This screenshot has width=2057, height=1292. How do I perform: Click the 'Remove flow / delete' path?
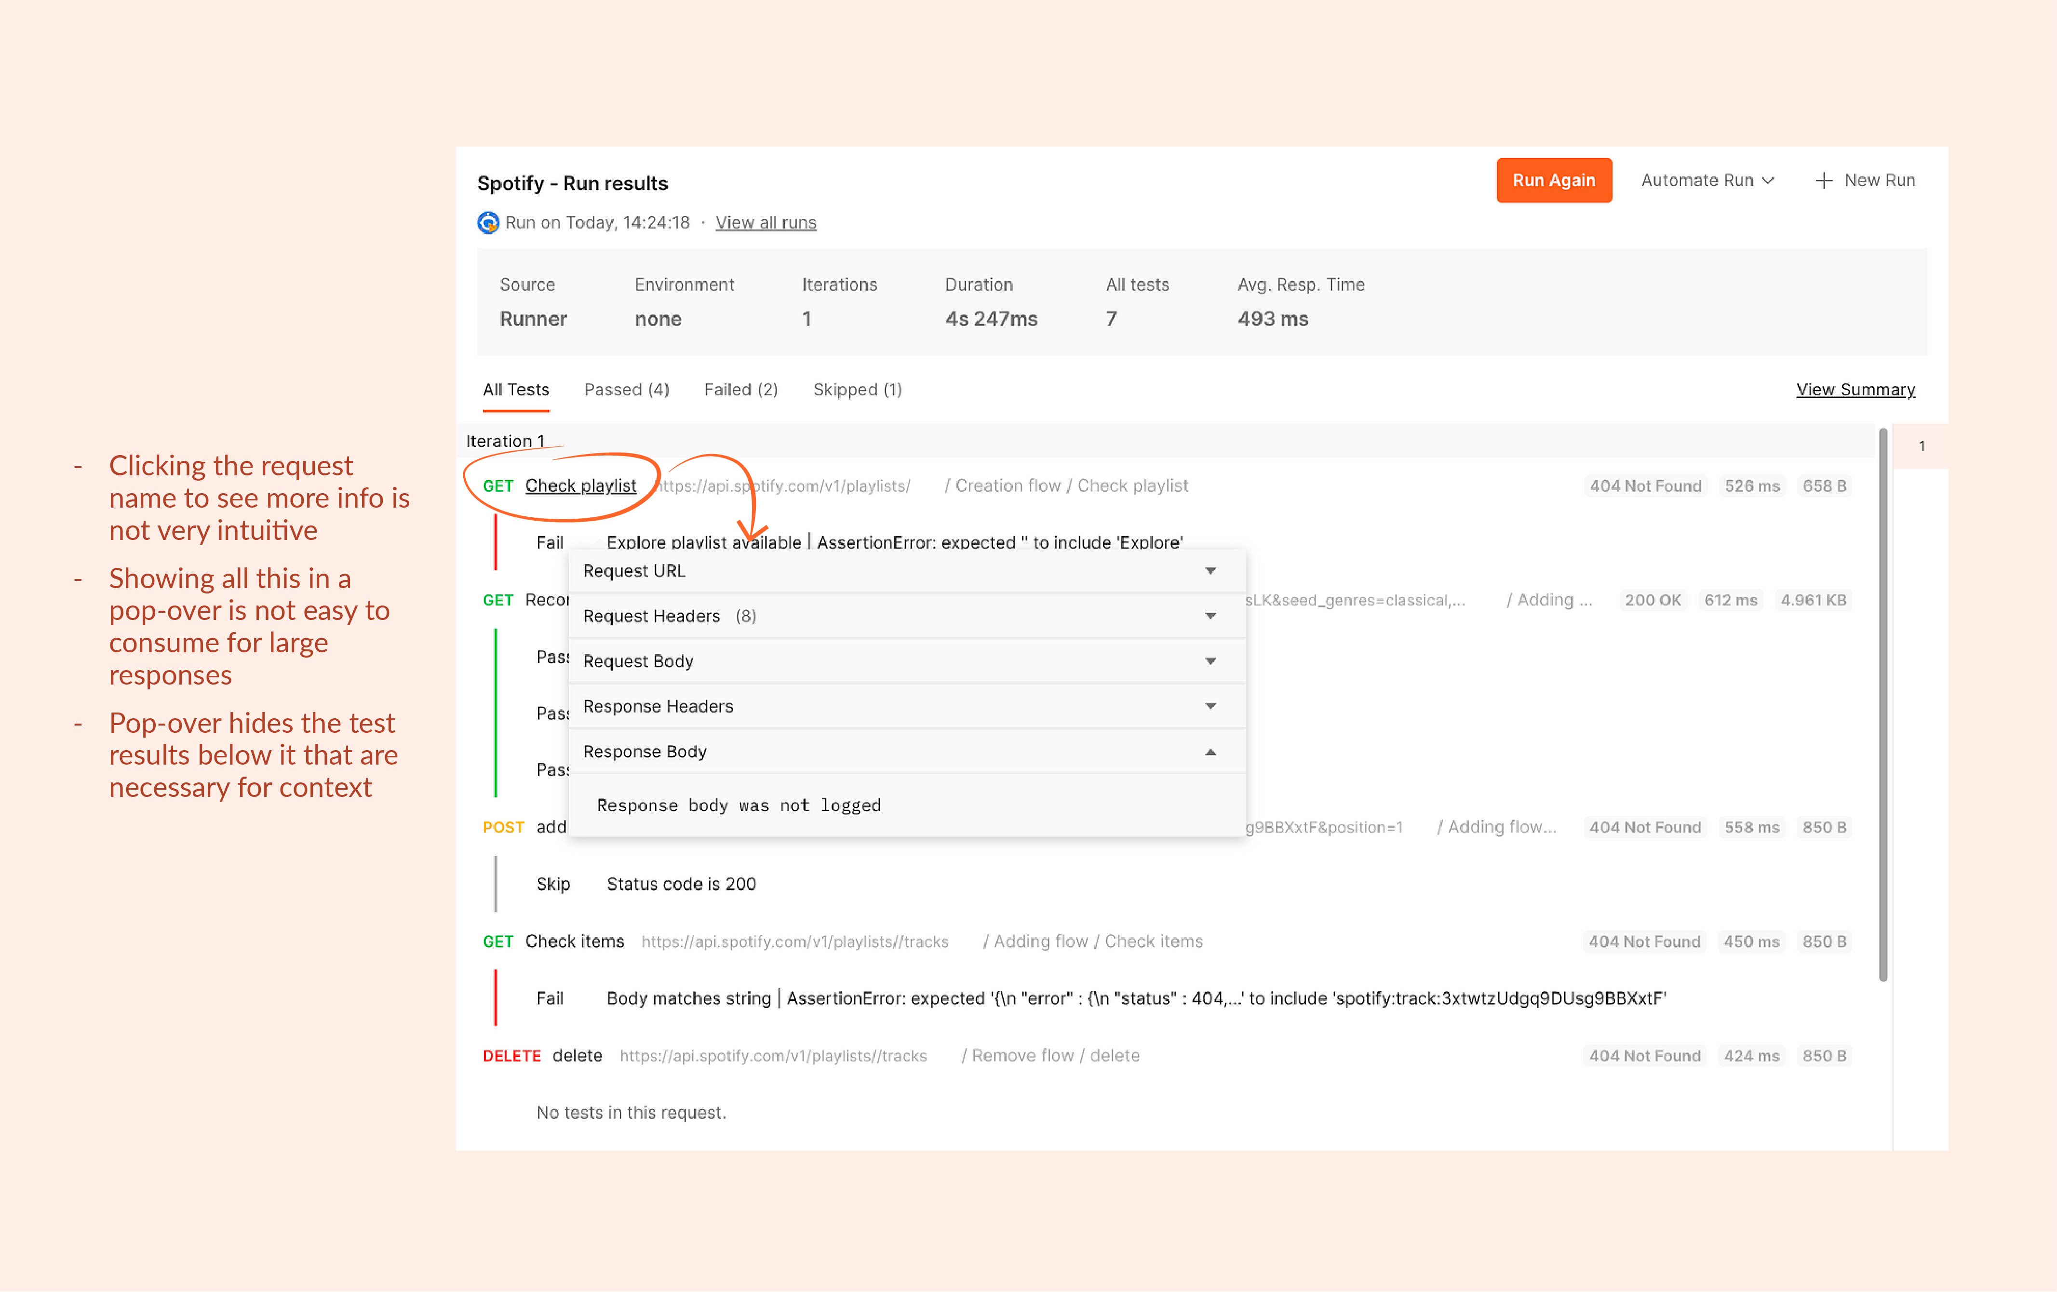pyautogui.click(x=1050, y=1055)
